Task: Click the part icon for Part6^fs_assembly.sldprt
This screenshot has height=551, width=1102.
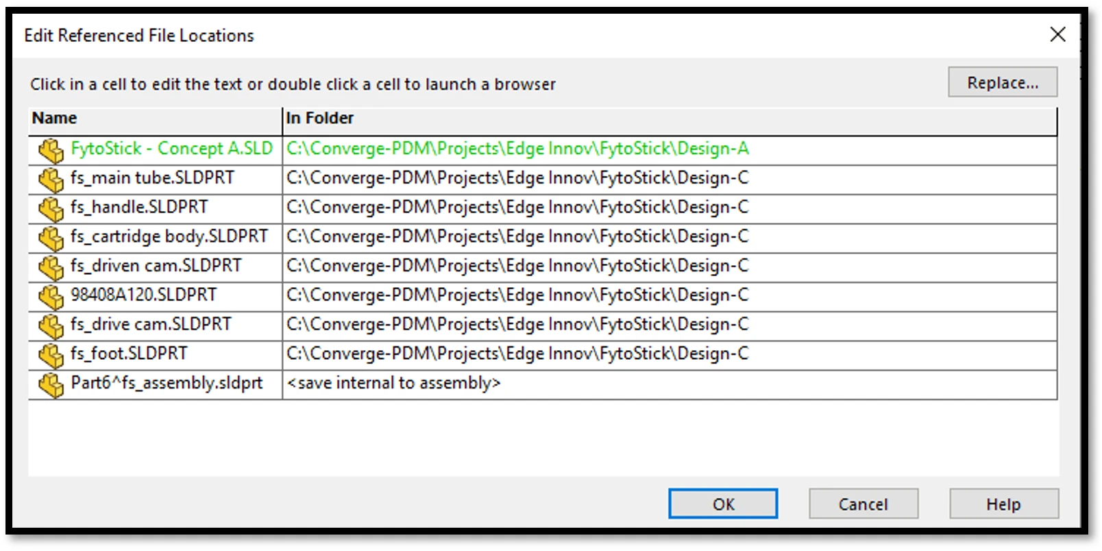Action: (x=51, y=384)
